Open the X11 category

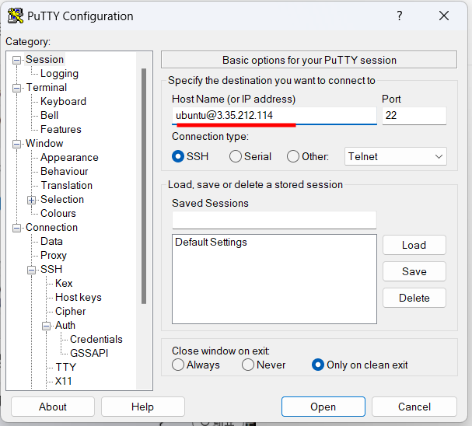coord(64,381)
